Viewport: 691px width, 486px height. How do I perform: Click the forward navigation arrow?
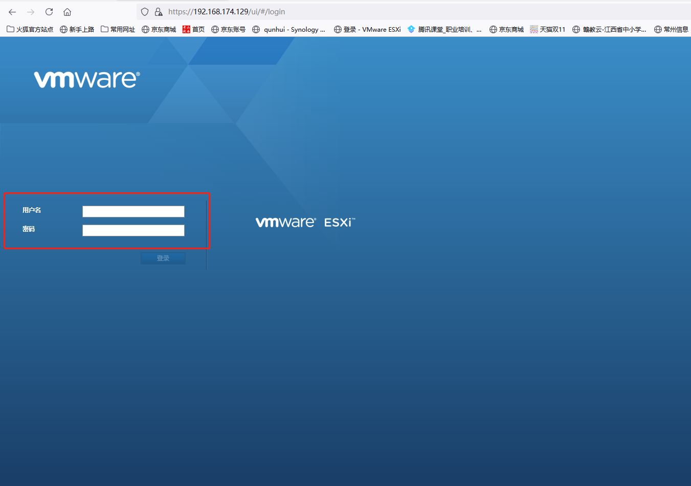pyautogui.click(x=30, y=11)
